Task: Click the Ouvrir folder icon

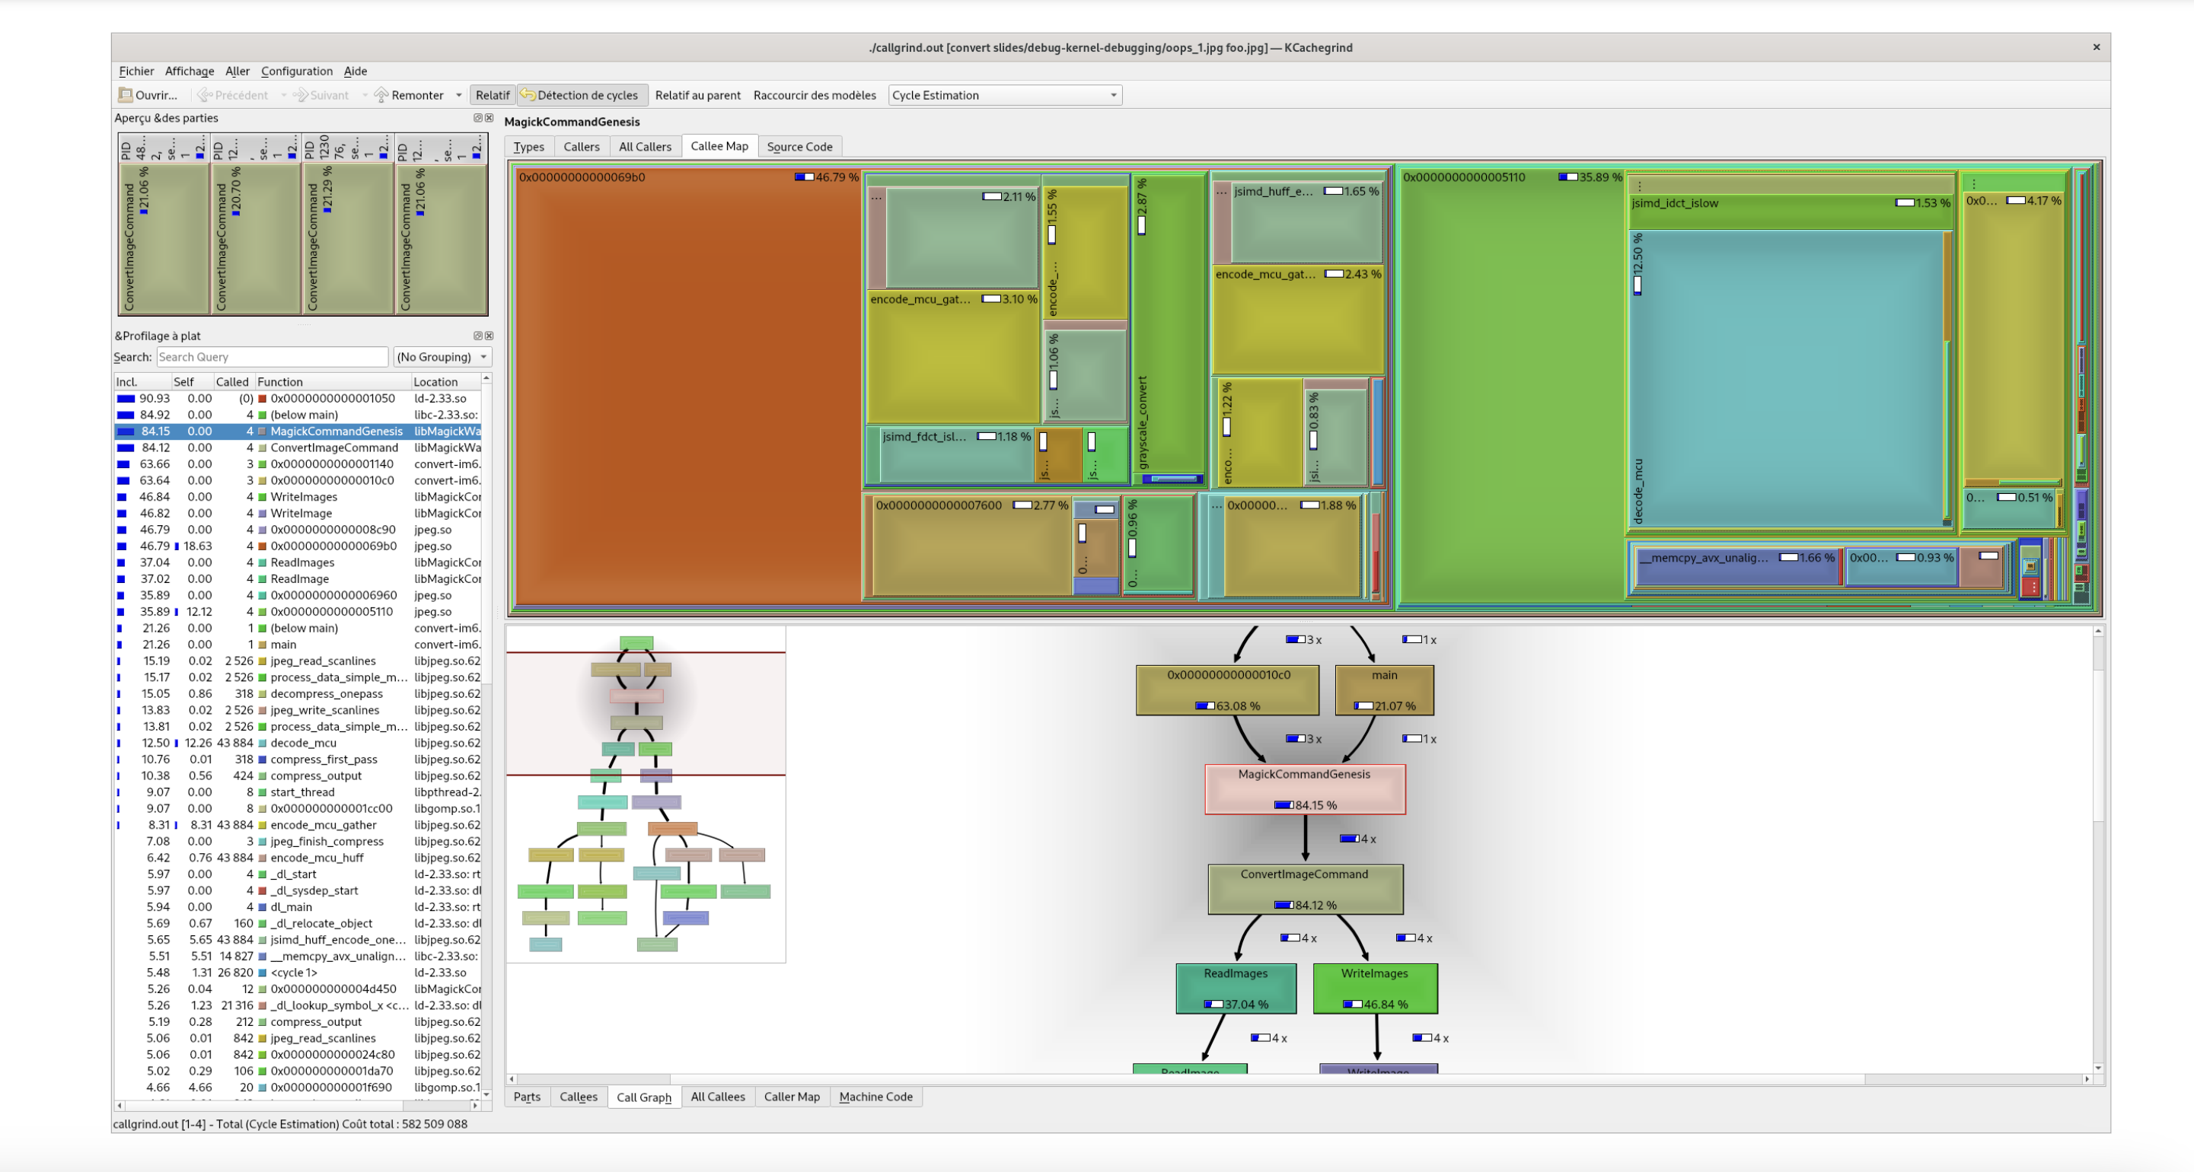Action: pyautogui.click(x=125, y=94)
